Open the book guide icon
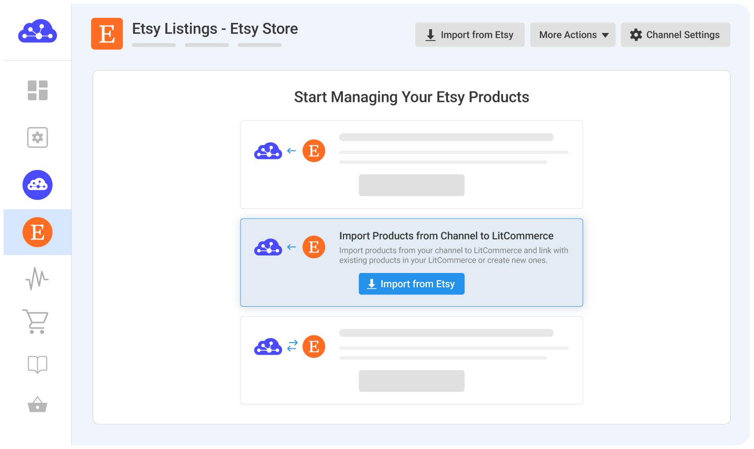The width and height of the screenshot is (754, 449). 37,364
